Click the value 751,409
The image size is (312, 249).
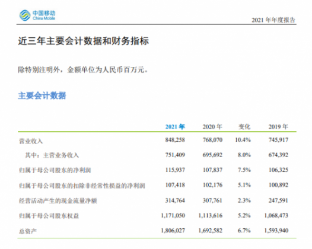tap(175, 155)
